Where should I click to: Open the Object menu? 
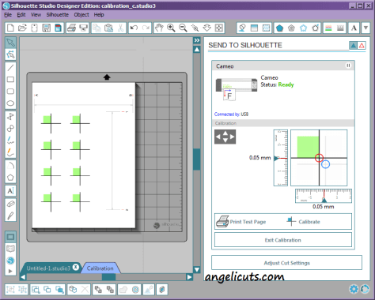81,15
